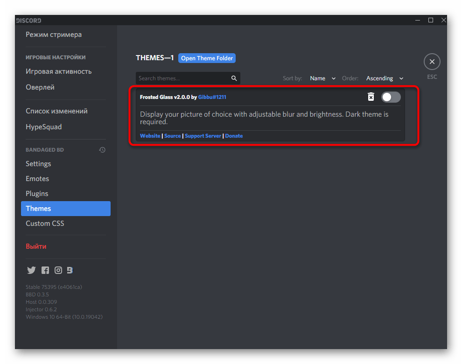Minimize the Discord window
The image size is (462, 364).
tap(418, 20)
